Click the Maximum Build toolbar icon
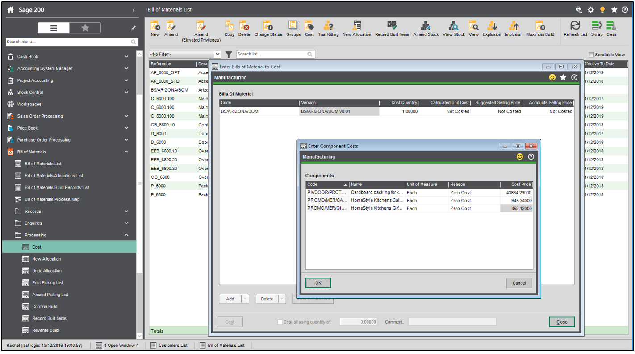 (540, 29)
